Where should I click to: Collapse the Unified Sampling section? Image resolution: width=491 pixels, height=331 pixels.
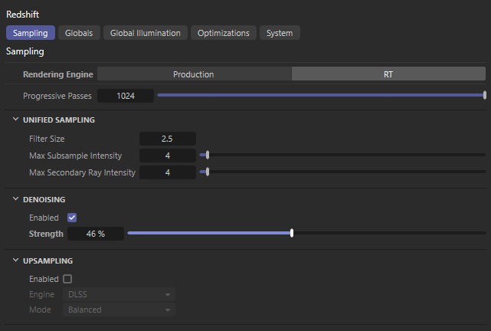pyautogui.click(x=17, y=120)
